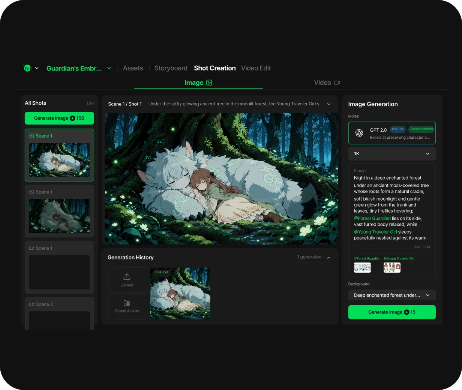Click the 1/10 shot counter

click(90, 103)
